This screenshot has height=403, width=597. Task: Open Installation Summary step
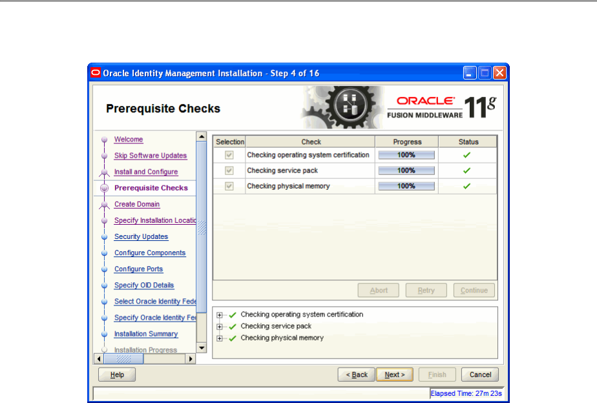coord(146,334)
